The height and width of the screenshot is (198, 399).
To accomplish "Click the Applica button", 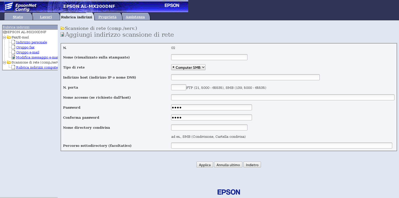I will point(205,165).
